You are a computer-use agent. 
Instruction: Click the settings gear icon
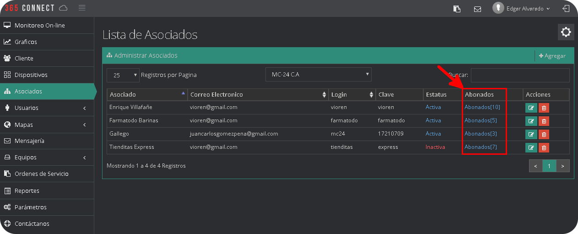[x=566, y=32]
